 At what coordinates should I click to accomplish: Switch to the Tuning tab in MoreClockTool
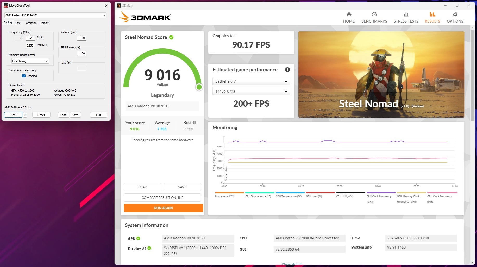pyautogui.click(x=8, y=23)
